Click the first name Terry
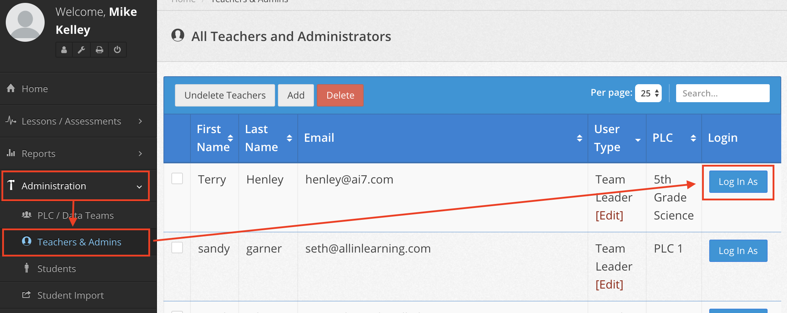The height and width of the screenshot is (313, 787). [x=212, y=179]
